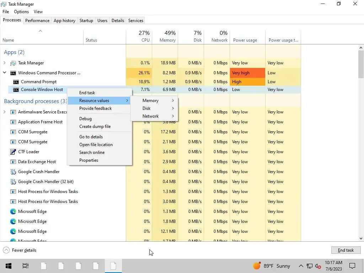Select Resource values in context menu
Image resolution: width=364 pixels, height=273 pixels.
click(99, 101)
